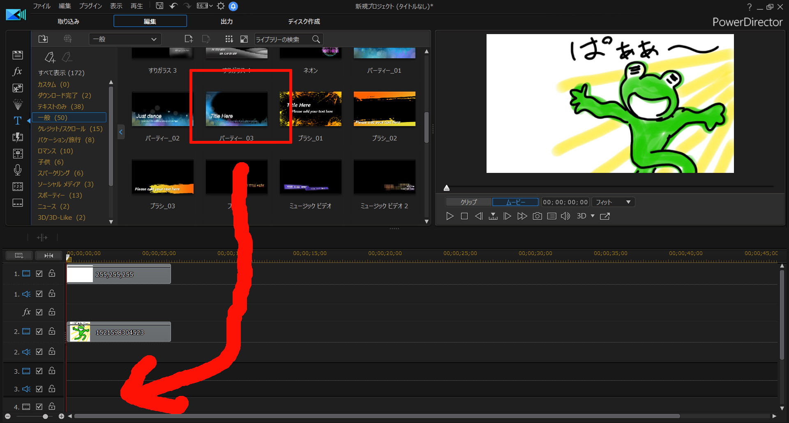
Task: Click the Stop button in preview
Action: [464, 216]
